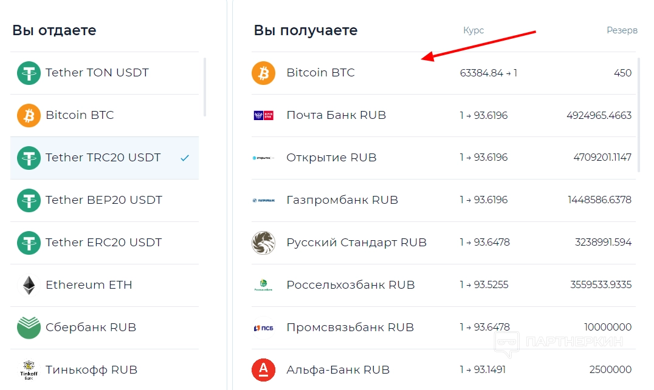Image resolution: width=654 pixels, height=390 pixels.
Task: Click the ПСБ Промсвязьбанк logo
Action: tap(264, 328)
